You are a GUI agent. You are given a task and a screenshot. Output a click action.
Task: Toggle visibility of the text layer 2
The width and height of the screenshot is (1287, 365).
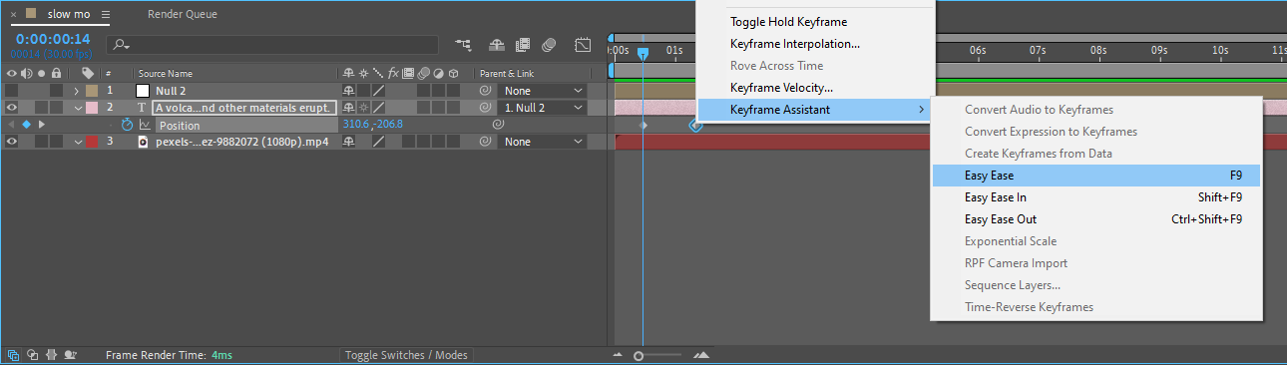tap(12, 108)
